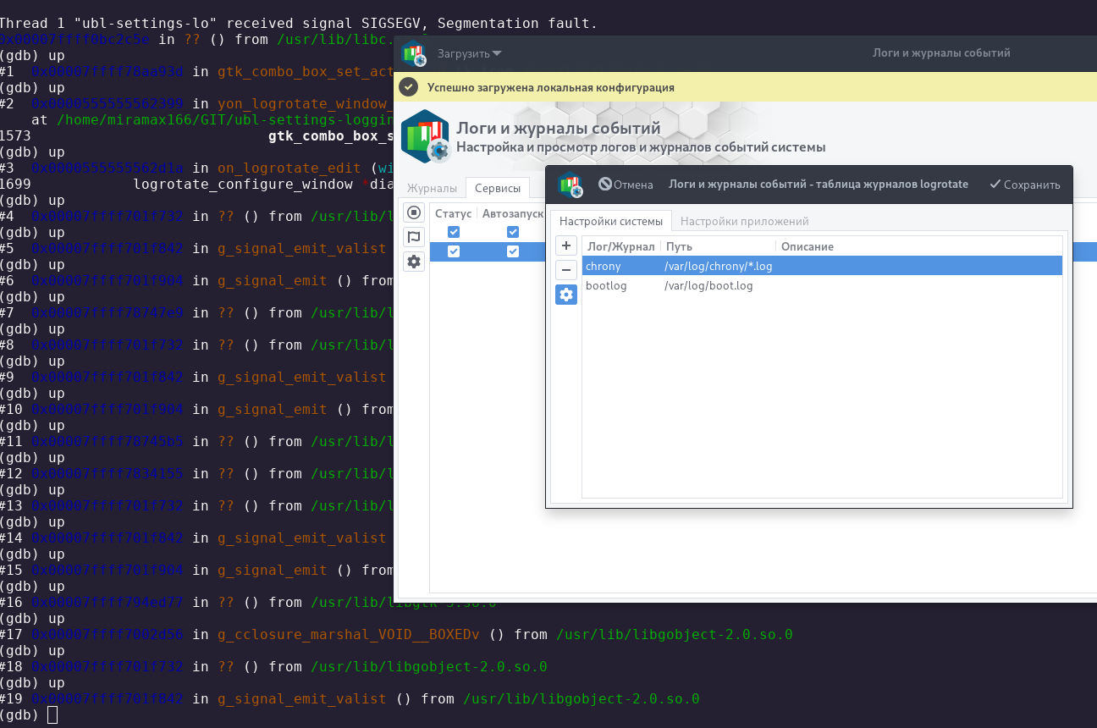Screen dimensions: 1097x728
Task: Click g_cclosure_marshal_VOID__BOXEDv in terminal frame #17
Action: (349, 634)
